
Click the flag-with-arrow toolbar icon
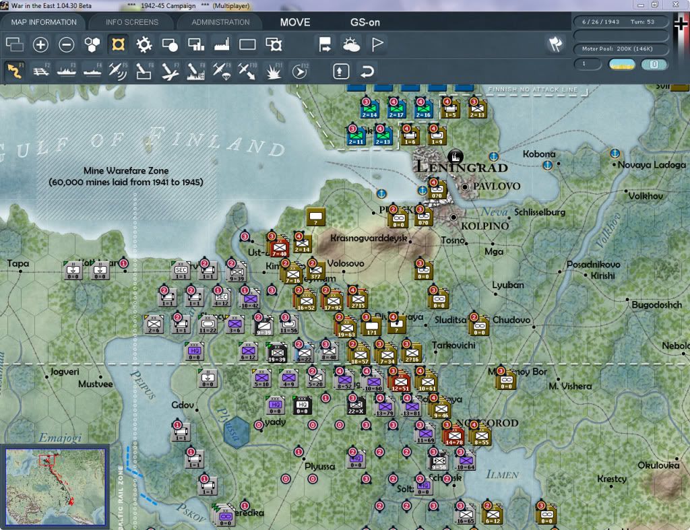[325, 44]
